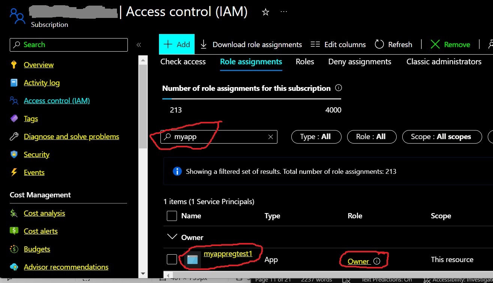Open the Tags link
This screenshot has height=283, width=493.
pos(31,119)
